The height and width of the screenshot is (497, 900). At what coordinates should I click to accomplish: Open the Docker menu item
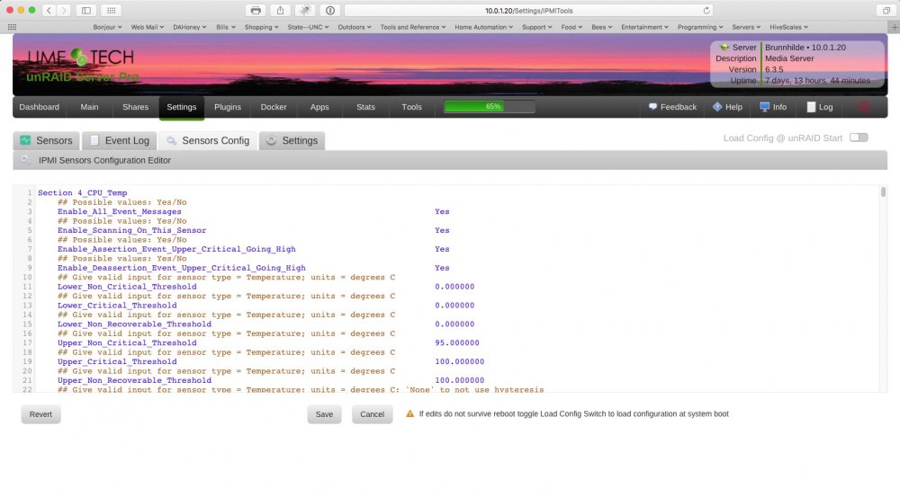[x=274, y=107]
